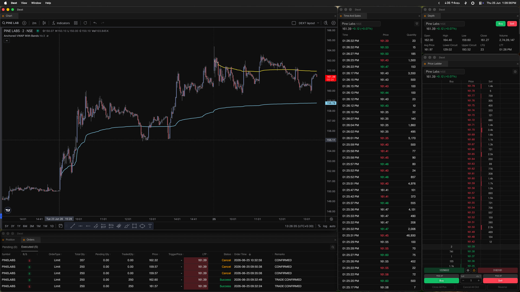Screen dimensions: 520x292
Task: Click the chart candle style icon
Action: [44, 23]
